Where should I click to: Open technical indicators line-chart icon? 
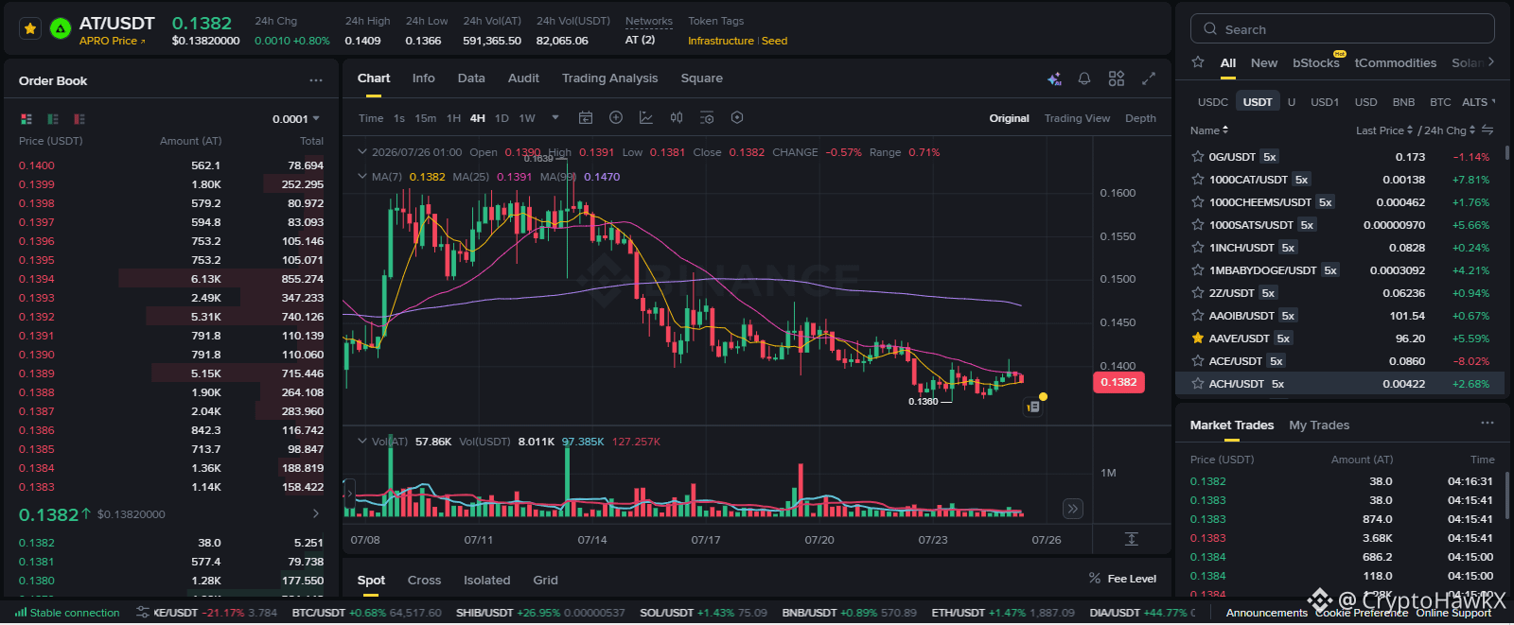(646, 118)
